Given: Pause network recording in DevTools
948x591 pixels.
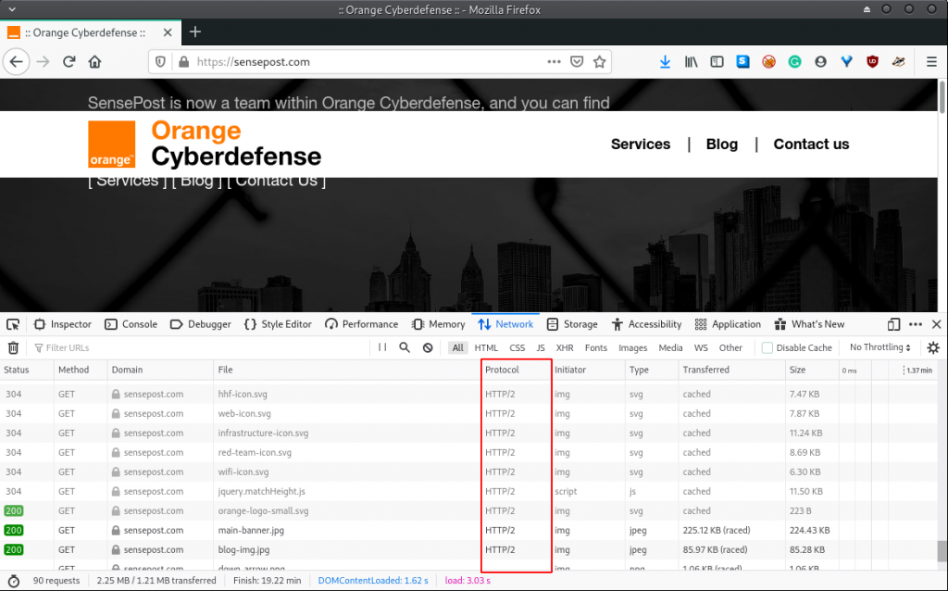Looking at the screenshot, I should [x=382, y=348].
